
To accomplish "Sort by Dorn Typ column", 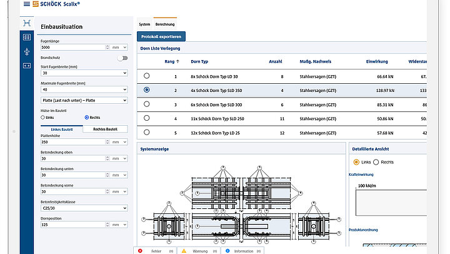I will pyautogui.click(x=199, y=61).
